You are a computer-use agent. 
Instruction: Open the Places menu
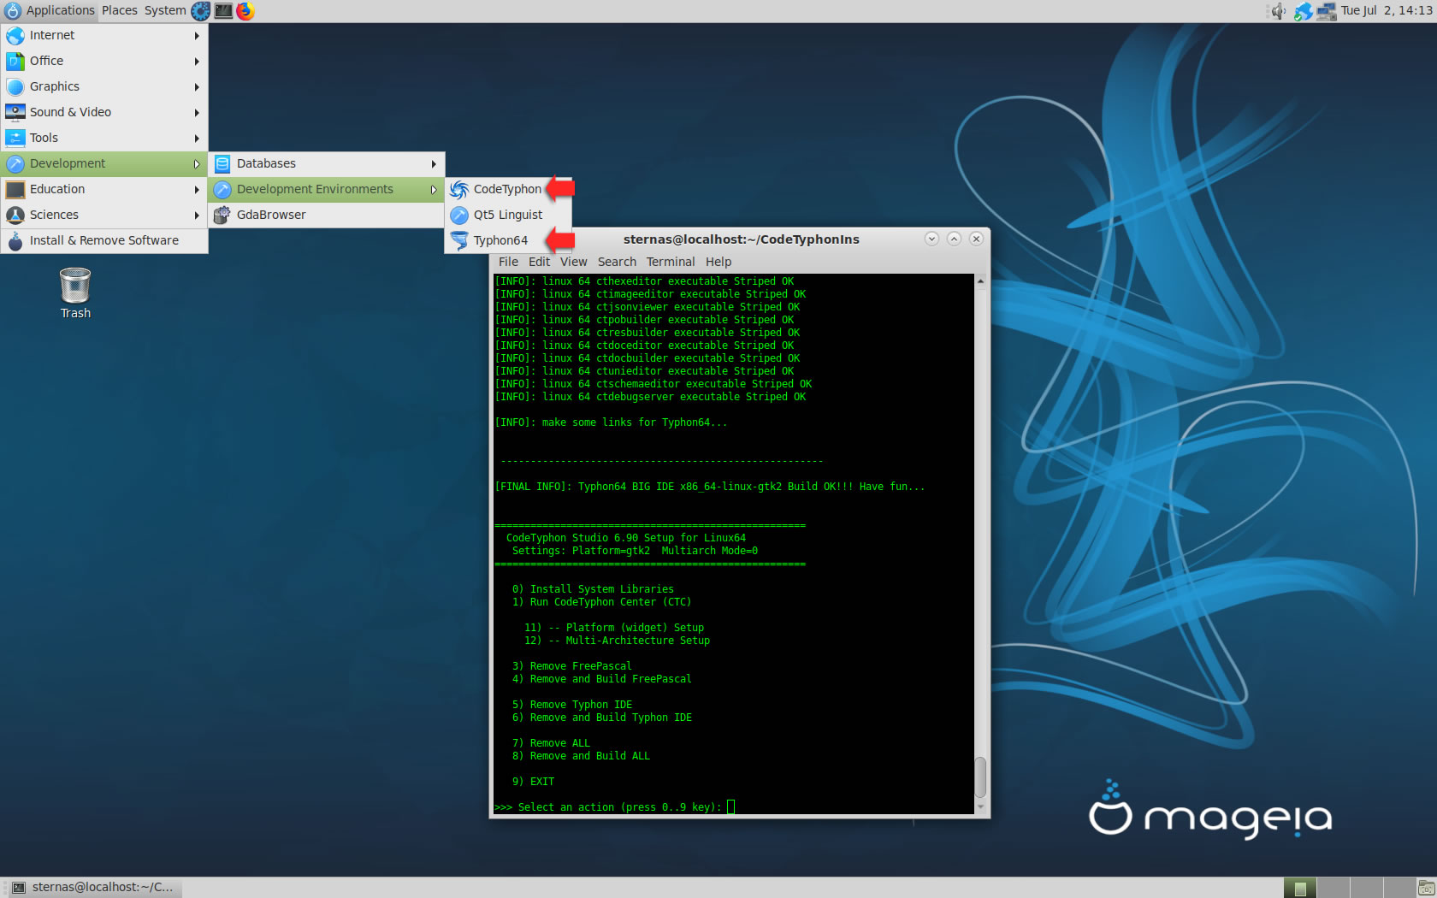tap(120, 10)
